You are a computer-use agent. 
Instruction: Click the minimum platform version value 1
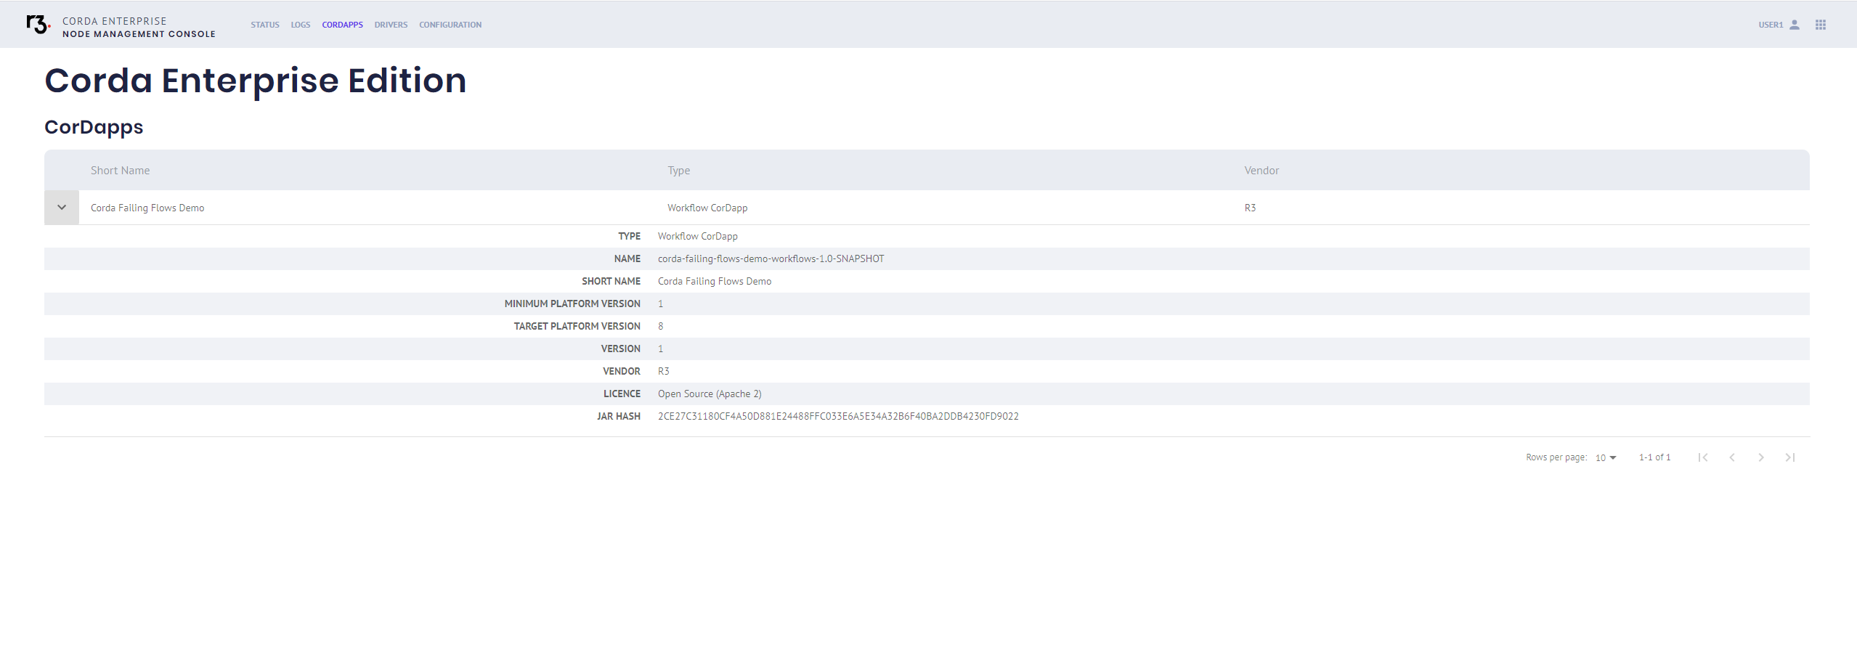[661, 303]
